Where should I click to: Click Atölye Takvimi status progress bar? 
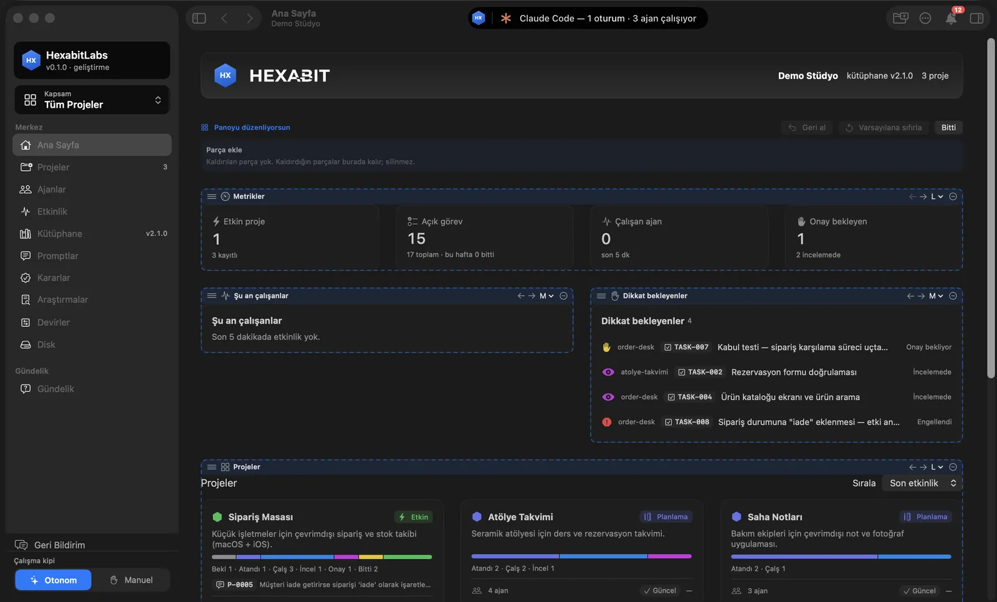[x=581, y=556]
